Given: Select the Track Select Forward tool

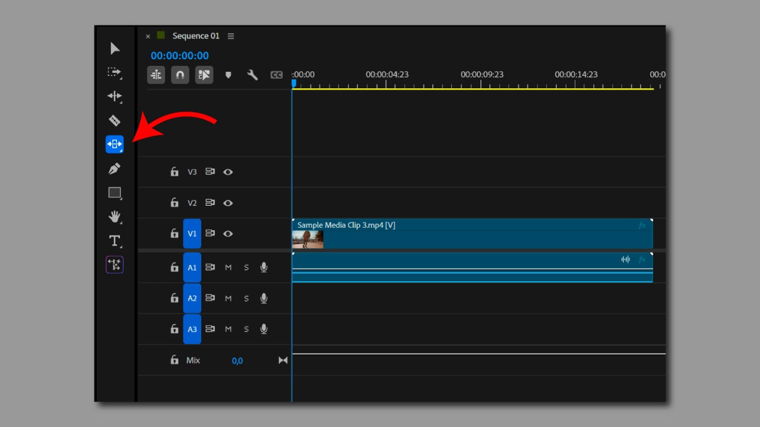Looking at the screenshot, I should (x=114, y=72).
